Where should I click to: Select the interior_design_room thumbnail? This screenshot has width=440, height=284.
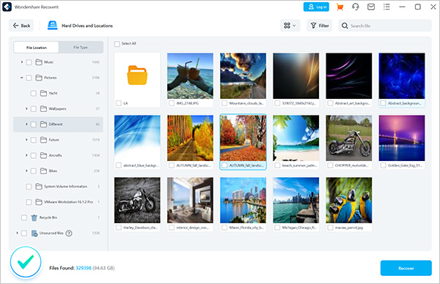click(x=190, y=200)
